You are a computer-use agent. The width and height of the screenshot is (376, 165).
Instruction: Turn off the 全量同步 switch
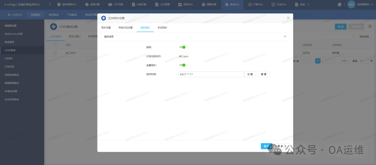click(182, 65)
